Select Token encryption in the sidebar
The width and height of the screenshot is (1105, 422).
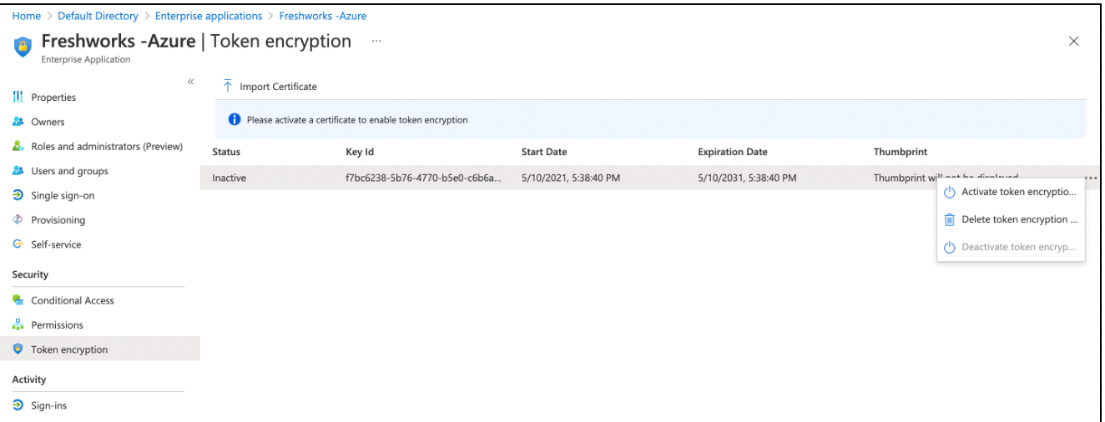[x=100, y=349]
